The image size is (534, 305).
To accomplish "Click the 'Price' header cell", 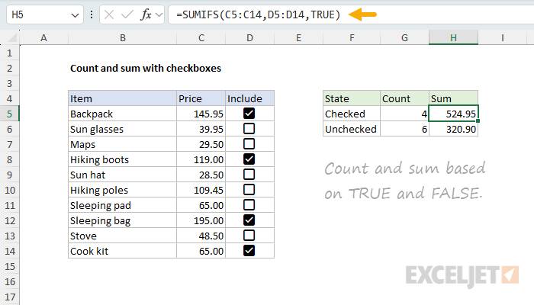I will click(201, 98).
